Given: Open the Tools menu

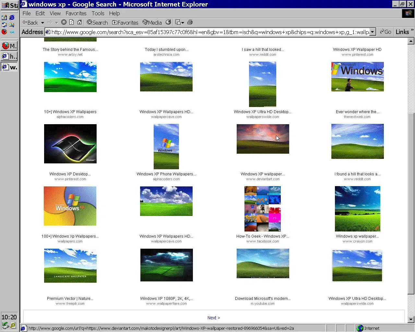Looking at the screenshot, I should [x=98, y=13].
